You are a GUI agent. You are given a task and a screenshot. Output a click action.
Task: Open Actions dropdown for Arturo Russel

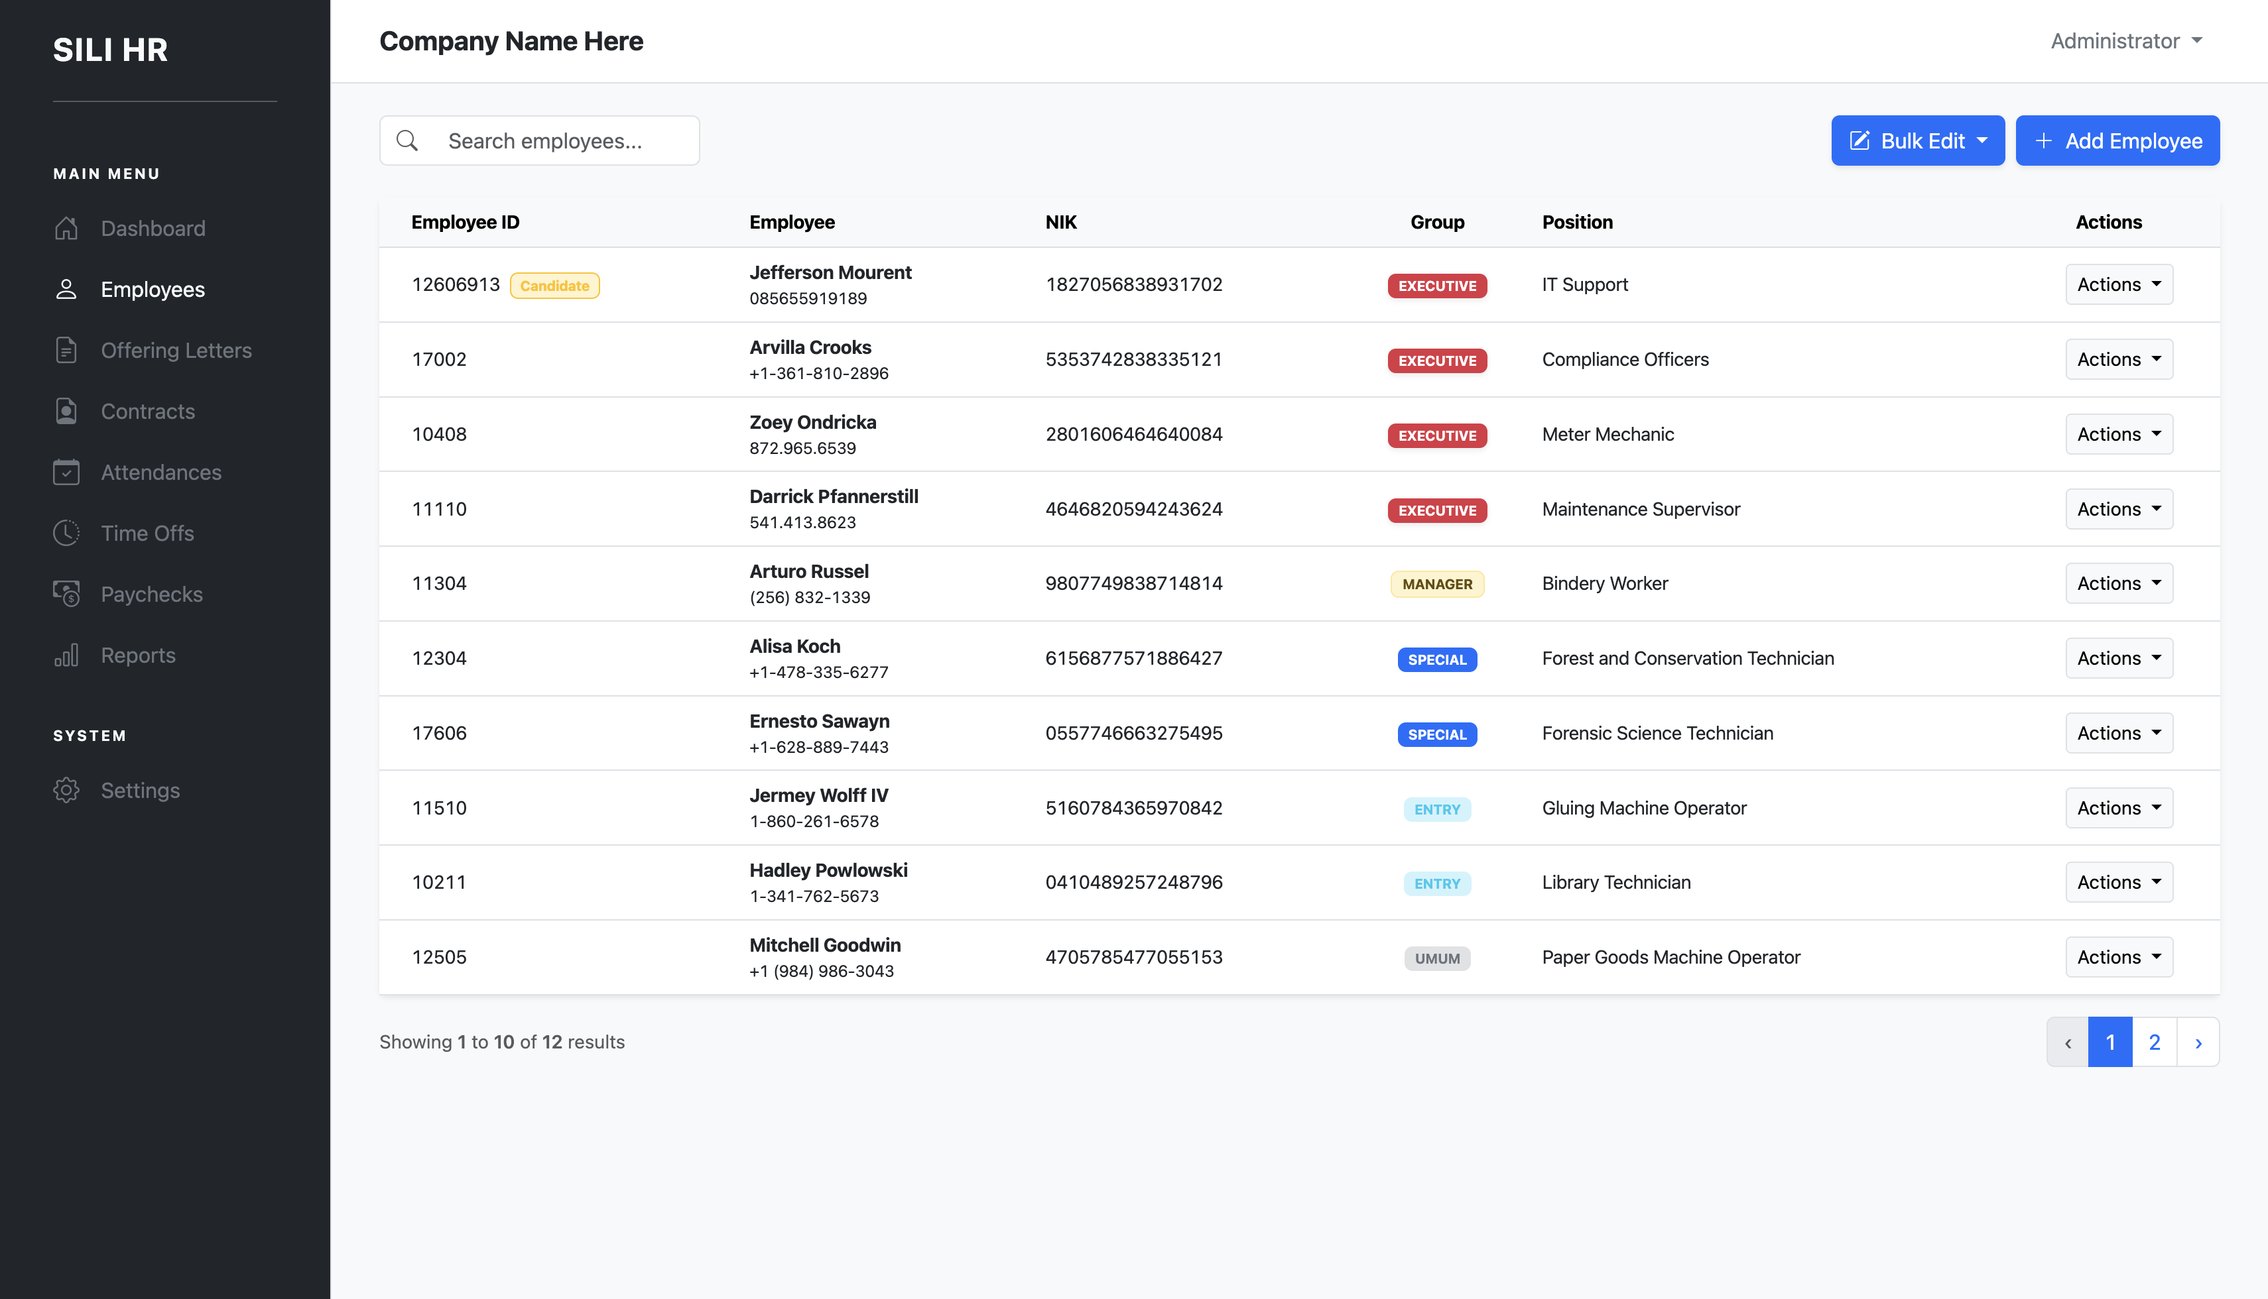2119,583
